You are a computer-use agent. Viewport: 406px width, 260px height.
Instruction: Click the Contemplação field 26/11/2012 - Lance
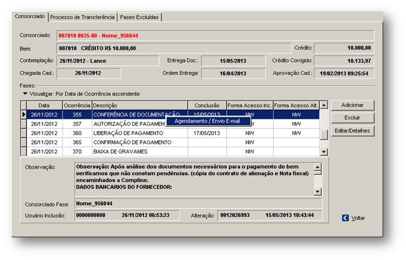(x=108, y=61)
